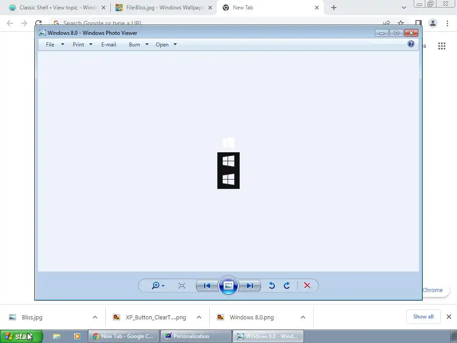
Task: Rotate image clockwise
Action: (x=287, y=285)
